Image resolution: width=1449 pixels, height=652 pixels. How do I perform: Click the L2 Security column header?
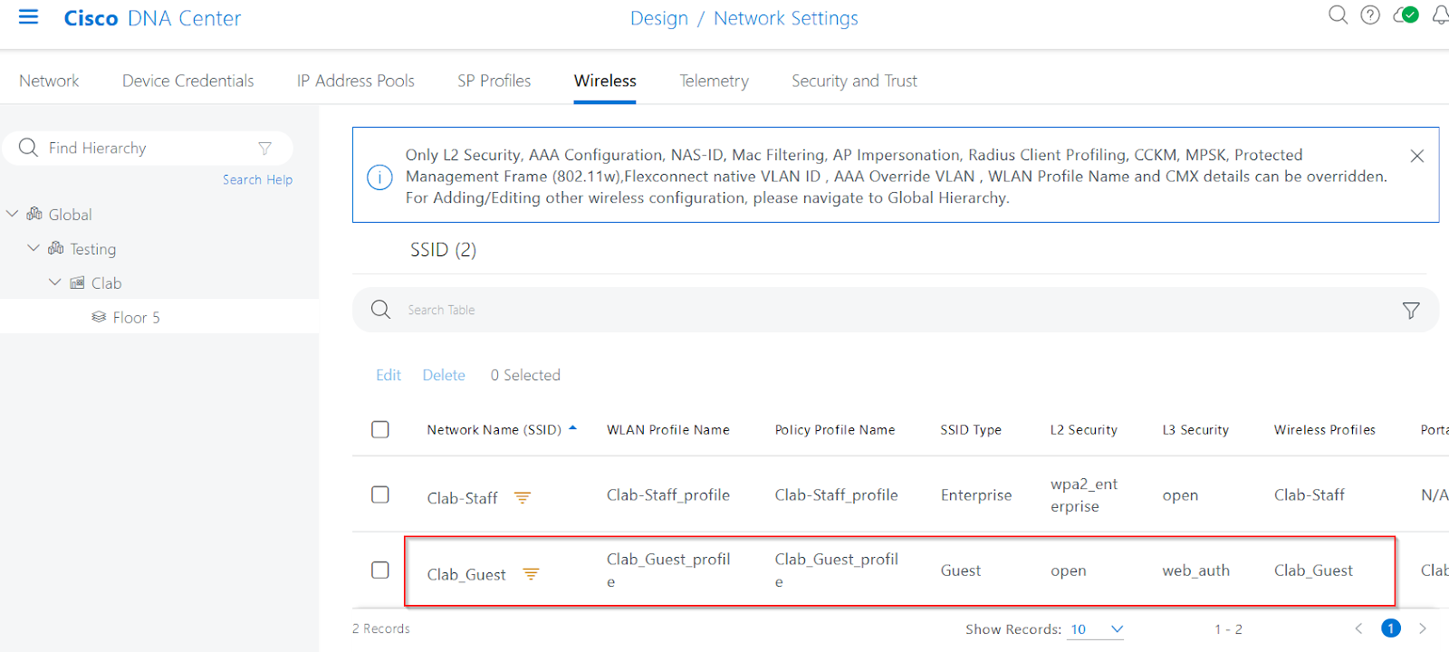[1084, 429]
